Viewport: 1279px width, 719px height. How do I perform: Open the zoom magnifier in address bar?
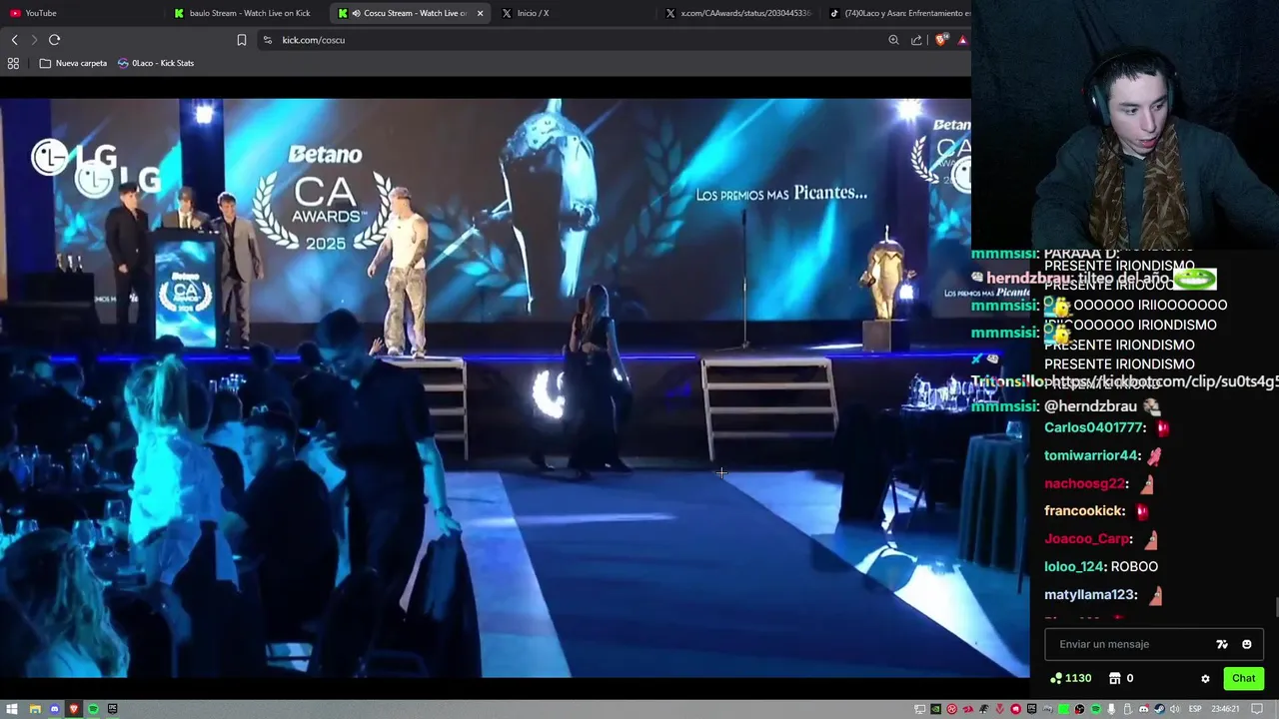click(x=893, y=40)
